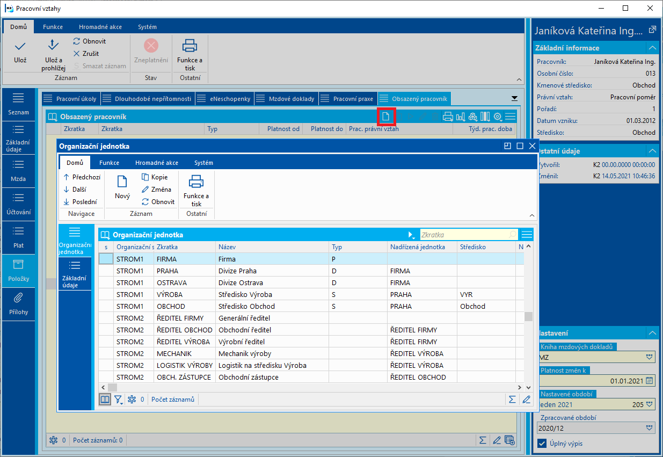This screenshot has width=663, height=457.
Task: Open Přílohy paperclip in the left sidebar
Action: click(19, 304)
